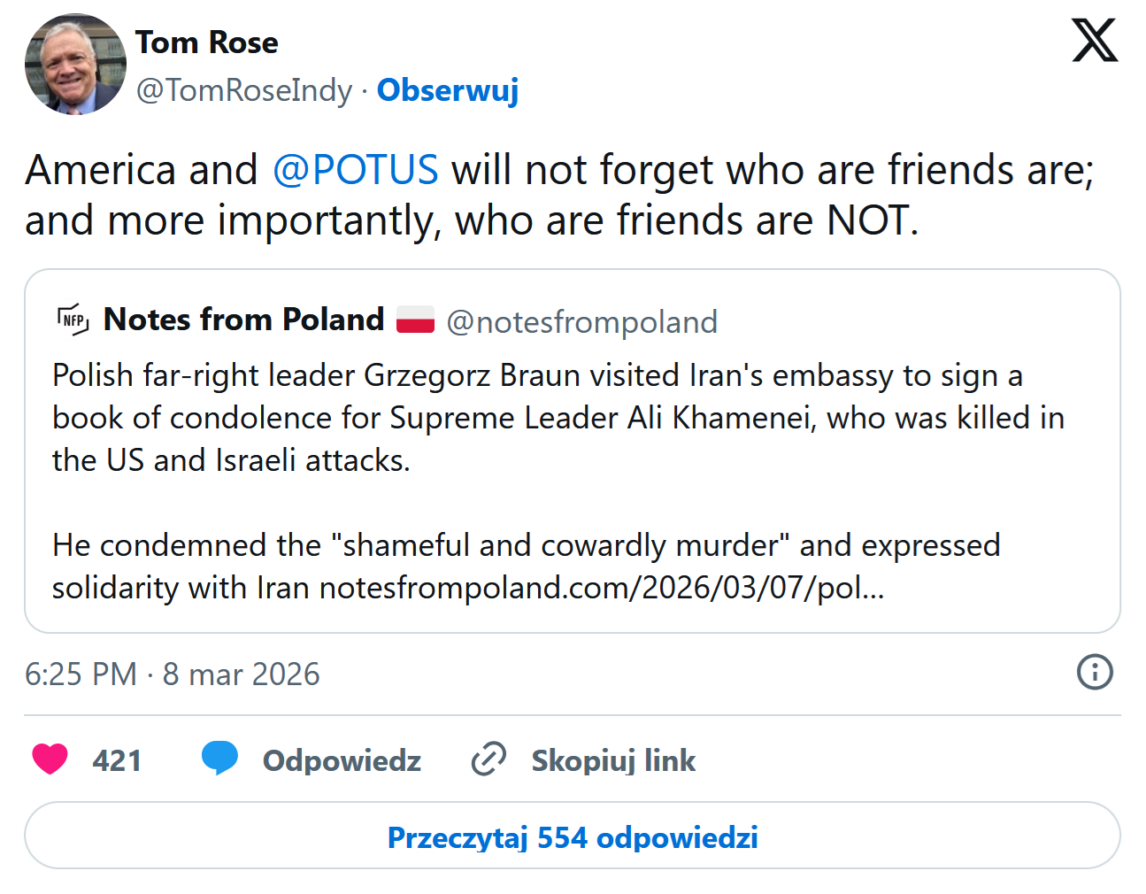Viewport: 1146px width, 894px height.
Task: Open the @POTUS mention link
Action: (x=355, y=169)
